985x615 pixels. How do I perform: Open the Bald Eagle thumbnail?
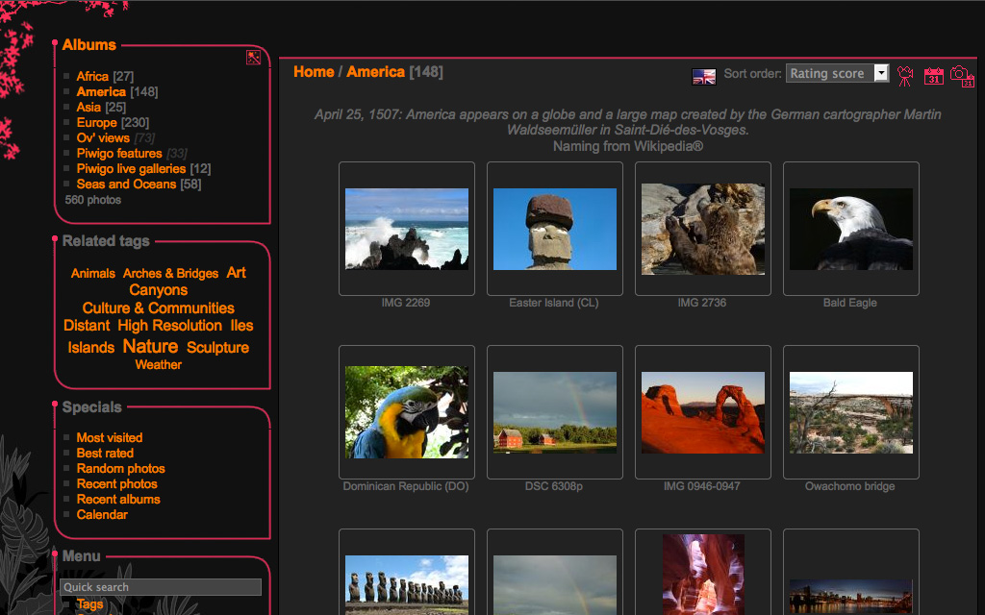click(x=850, y=229)
